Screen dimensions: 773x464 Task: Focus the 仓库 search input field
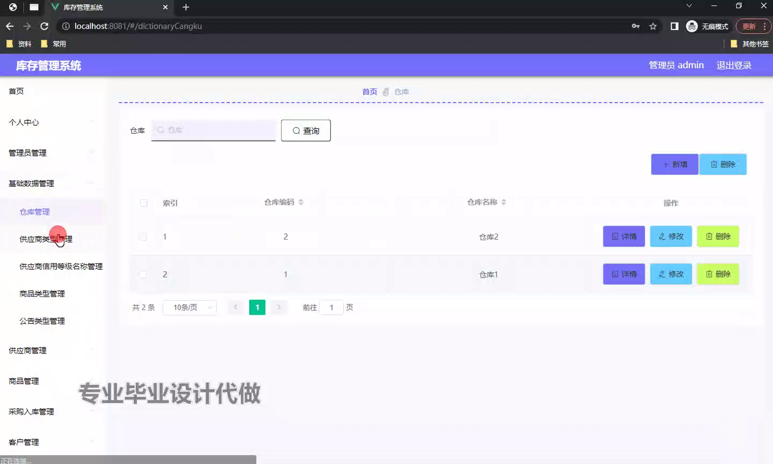click(x=213, y=130)
